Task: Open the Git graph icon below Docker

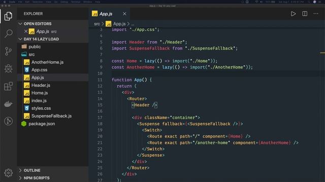Action: click(8, 121)
